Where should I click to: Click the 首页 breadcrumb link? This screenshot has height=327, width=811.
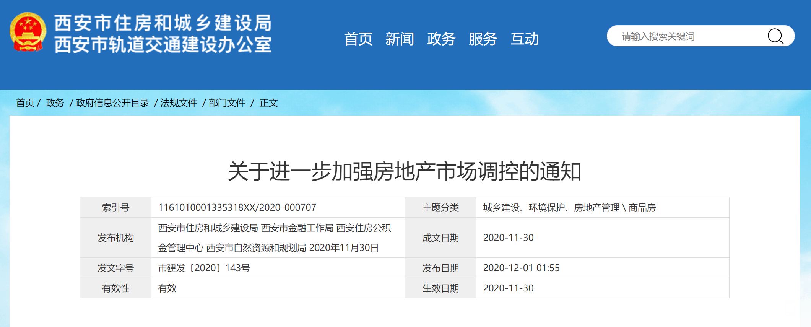[x=25, y=103]
